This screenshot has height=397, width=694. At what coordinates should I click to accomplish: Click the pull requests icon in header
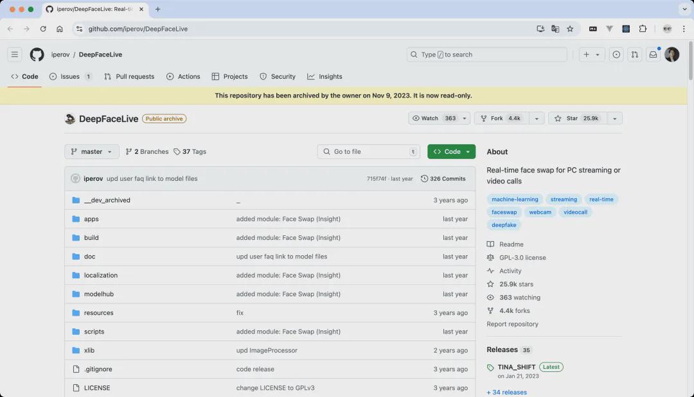634,55
